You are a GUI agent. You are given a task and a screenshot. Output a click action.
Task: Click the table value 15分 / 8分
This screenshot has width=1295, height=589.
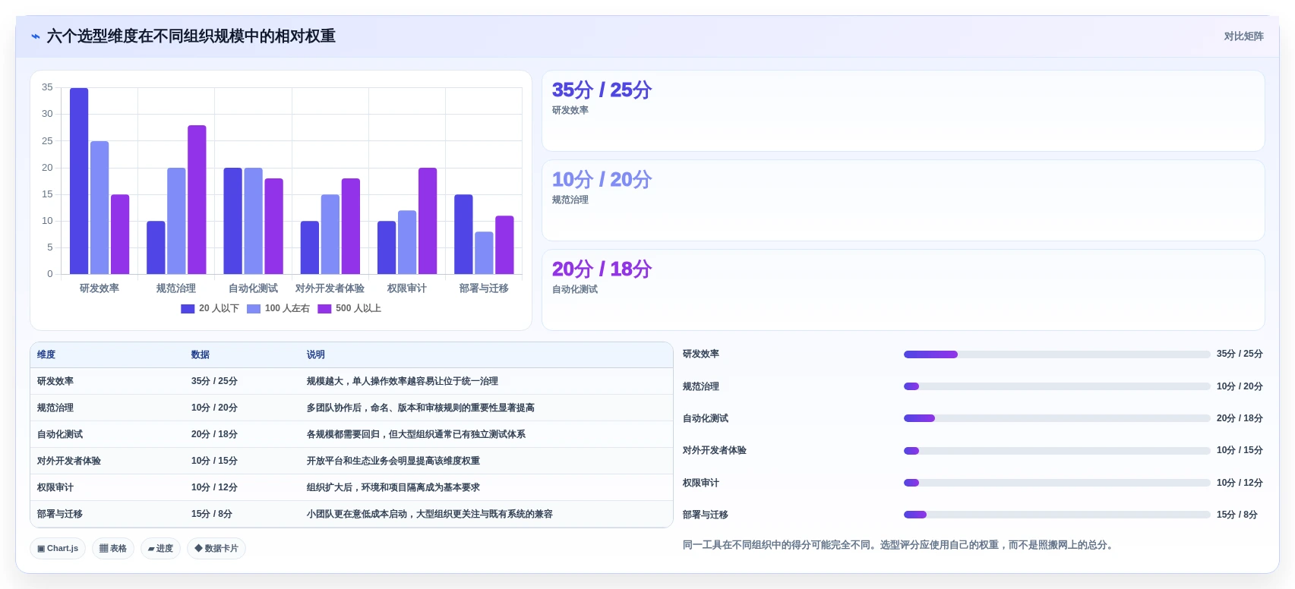tap(212, 514)
